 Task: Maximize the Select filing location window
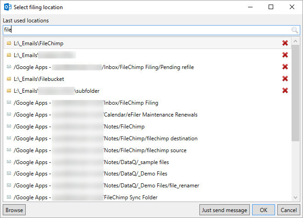tap(271, 7)
